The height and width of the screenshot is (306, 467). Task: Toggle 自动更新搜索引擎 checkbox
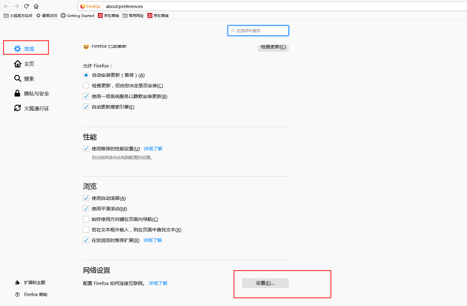(86, 107)
